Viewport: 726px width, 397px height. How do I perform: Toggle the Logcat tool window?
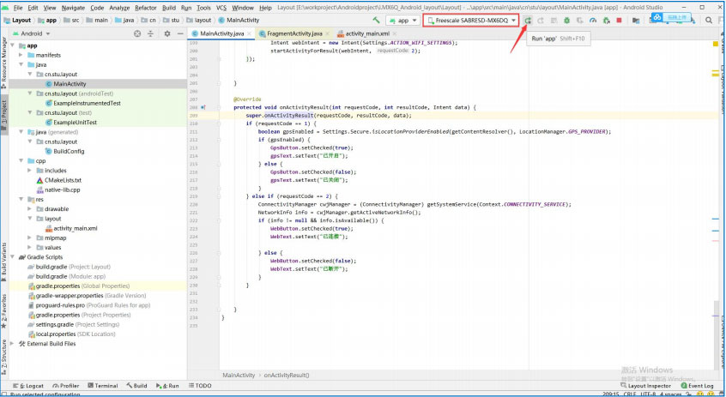coord(27,386)
